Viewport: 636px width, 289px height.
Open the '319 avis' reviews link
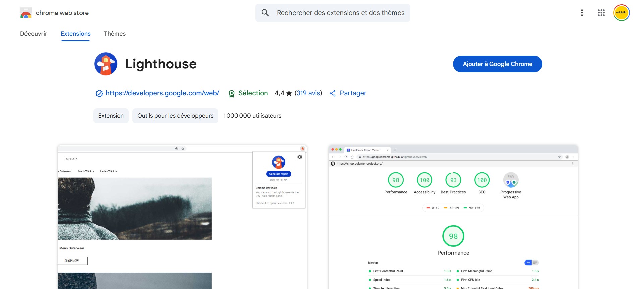click(308, 93)
